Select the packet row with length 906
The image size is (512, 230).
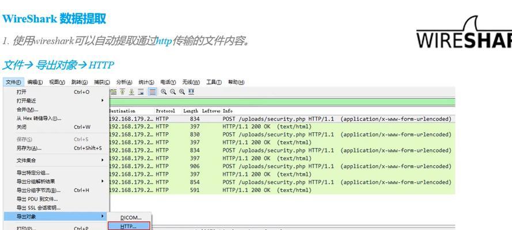[282, 166]
